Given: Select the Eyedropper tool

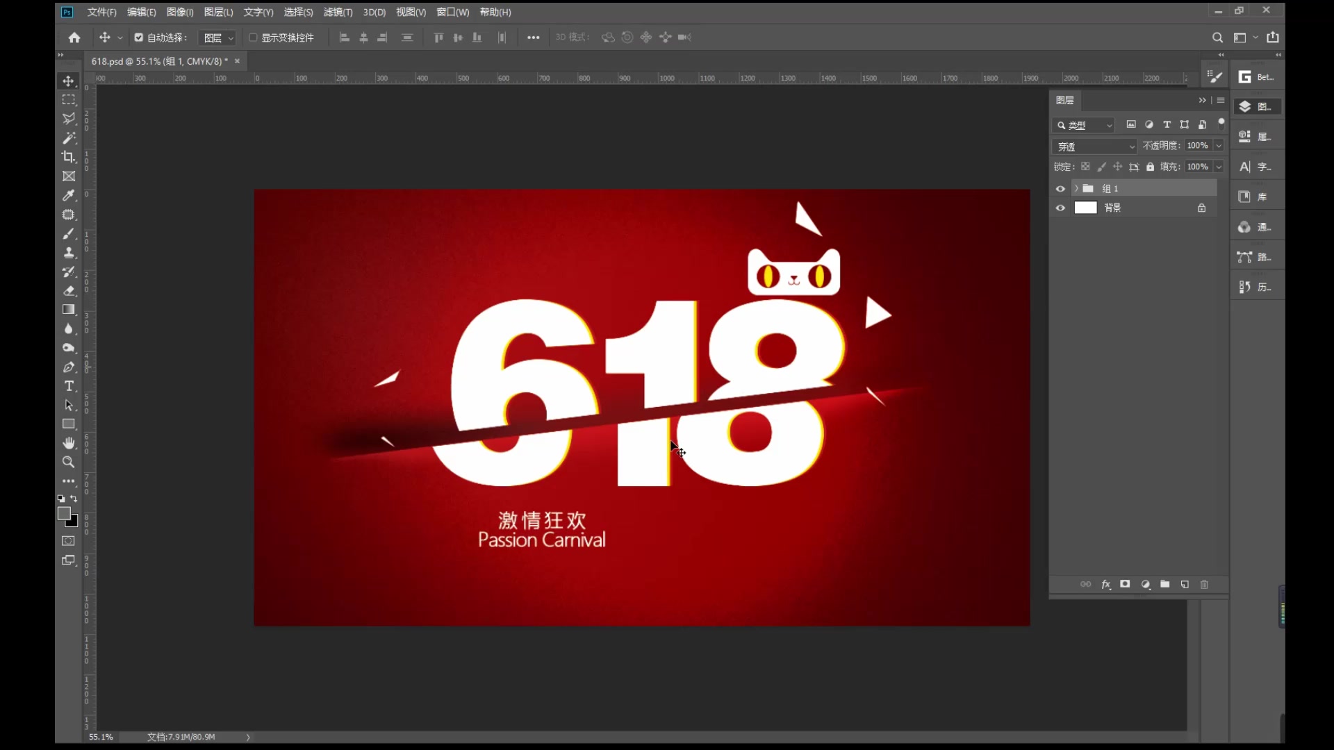Looking at the screenshot, I should (68, 196).
